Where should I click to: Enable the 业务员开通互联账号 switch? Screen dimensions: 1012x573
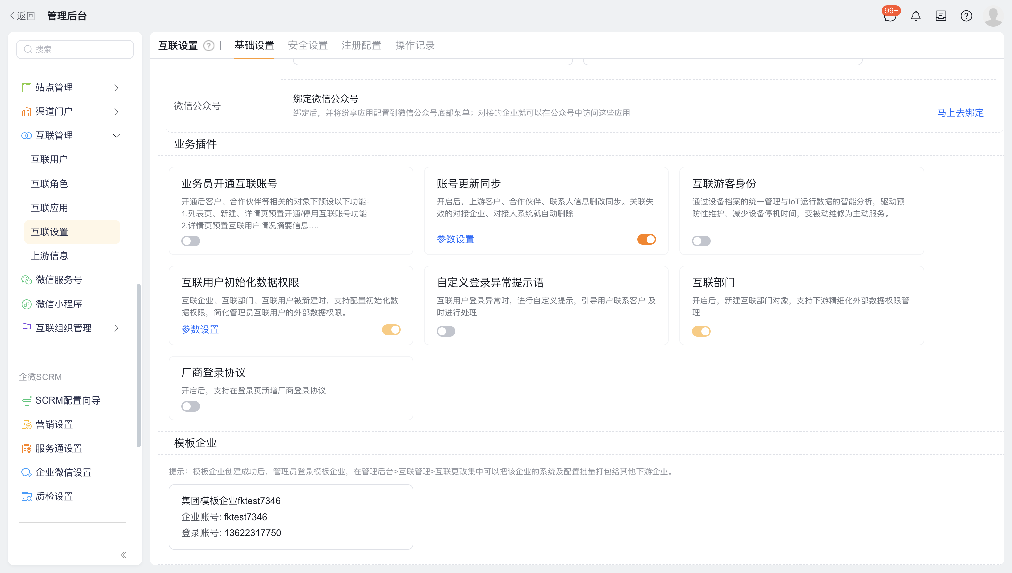point(191,241)
